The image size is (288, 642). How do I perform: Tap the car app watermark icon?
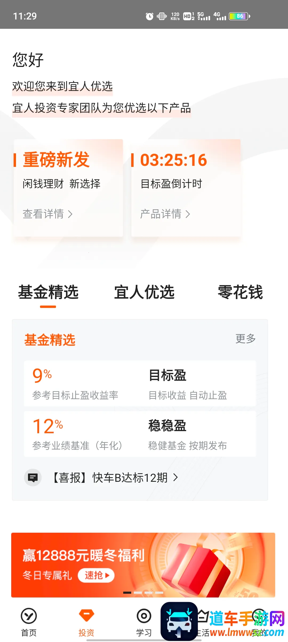coord(179,621)
